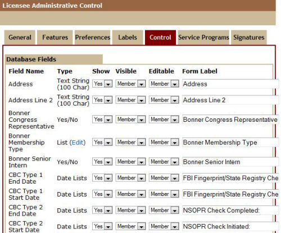Viewport: 281px width, 233px height.
Task: Open the Service Programs tab
Action: tap(203, 38)
